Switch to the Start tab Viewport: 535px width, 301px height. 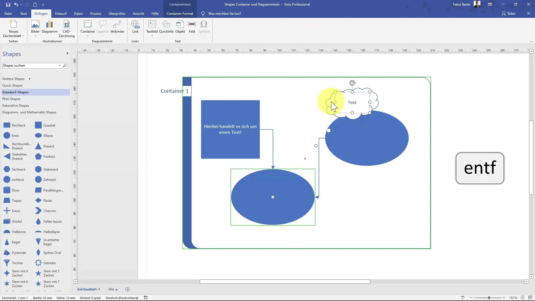(x=24, y=13)
